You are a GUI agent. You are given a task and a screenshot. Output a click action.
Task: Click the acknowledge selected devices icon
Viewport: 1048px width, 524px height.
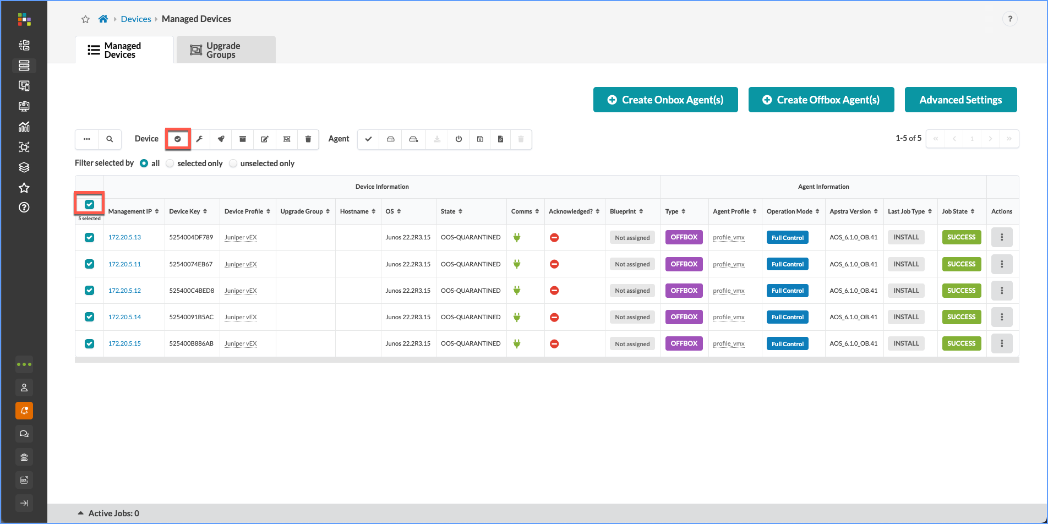click(x=178, y=139)
